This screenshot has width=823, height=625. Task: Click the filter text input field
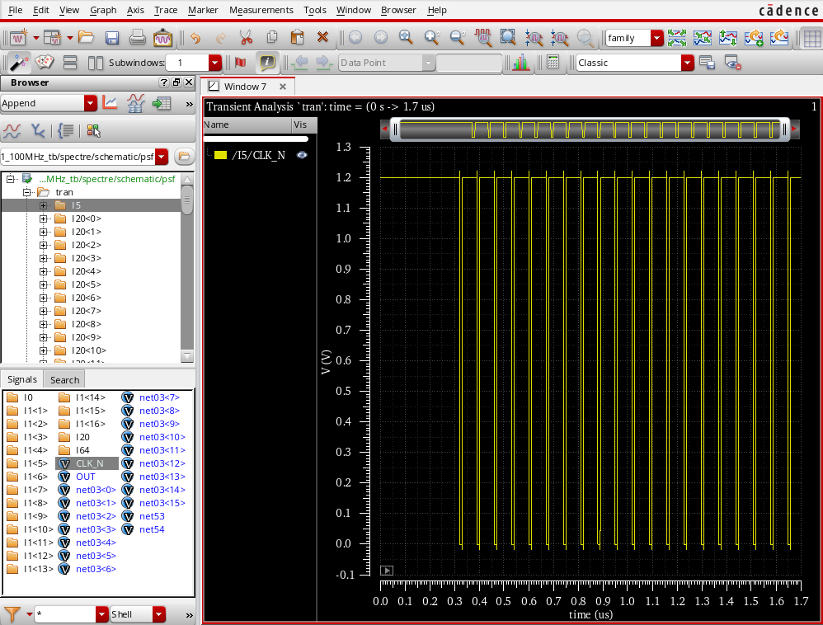click(x=64, y=614)
